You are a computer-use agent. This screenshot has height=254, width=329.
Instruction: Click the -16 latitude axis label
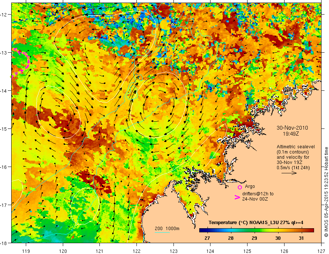(x=4, y=167)
